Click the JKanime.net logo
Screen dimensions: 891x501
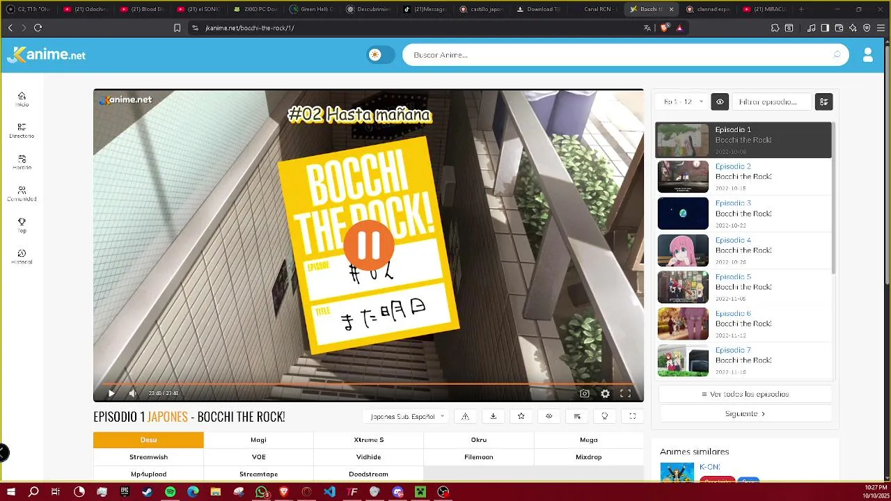point(47,55)
